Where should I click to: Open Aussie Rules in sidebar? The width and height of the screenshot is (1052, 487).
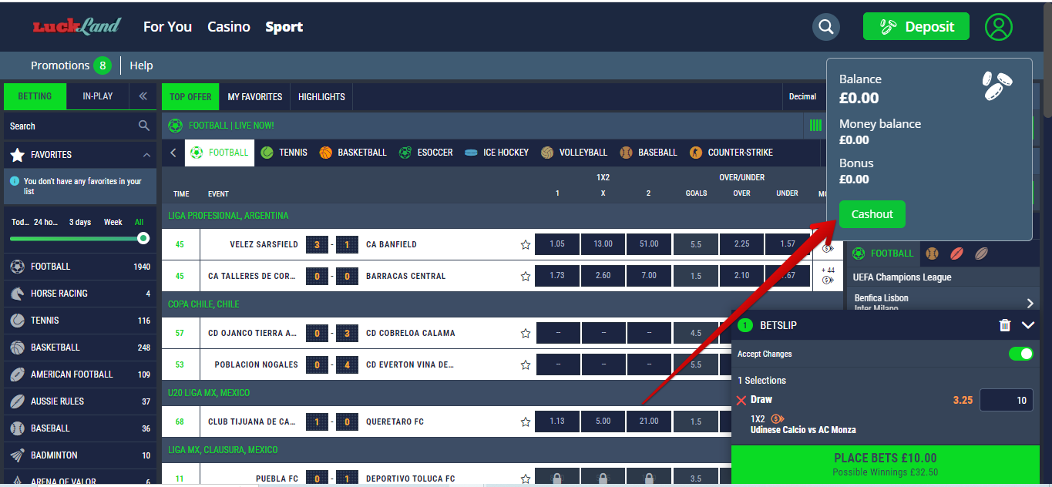80,401
